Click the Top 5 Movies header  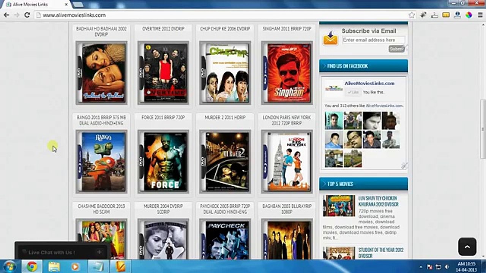363,184
